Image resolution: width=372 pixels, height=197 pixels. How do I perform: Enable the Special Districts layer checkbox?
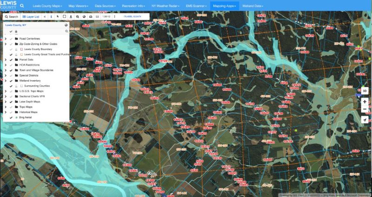tap(11, 76)
